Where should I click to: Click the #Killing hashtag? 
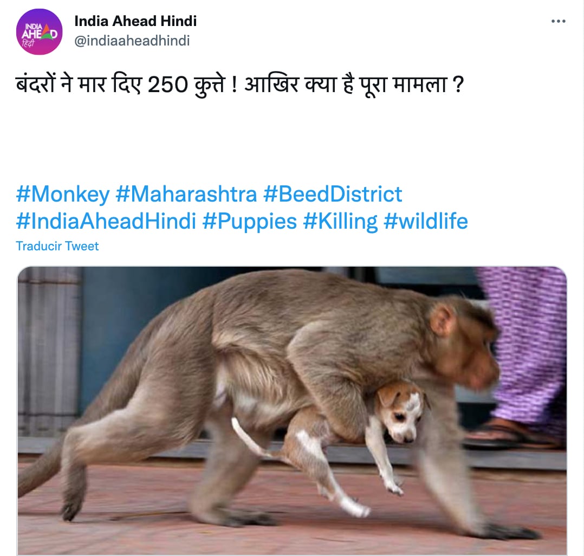point(340,221)
